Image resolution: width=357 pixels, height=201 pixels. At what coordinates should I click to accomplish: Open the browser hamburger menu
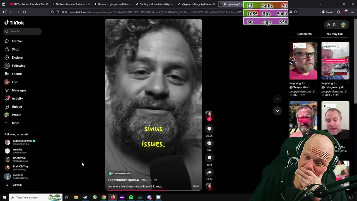353,12
